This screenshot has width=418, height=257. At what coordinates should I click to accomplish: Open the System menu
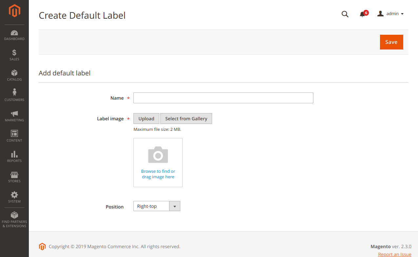coord(14,197)
